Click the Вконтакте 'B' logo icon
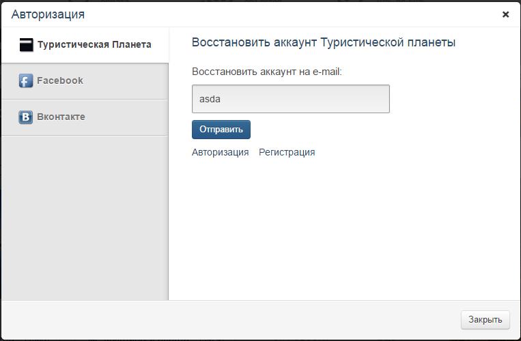 26,117
